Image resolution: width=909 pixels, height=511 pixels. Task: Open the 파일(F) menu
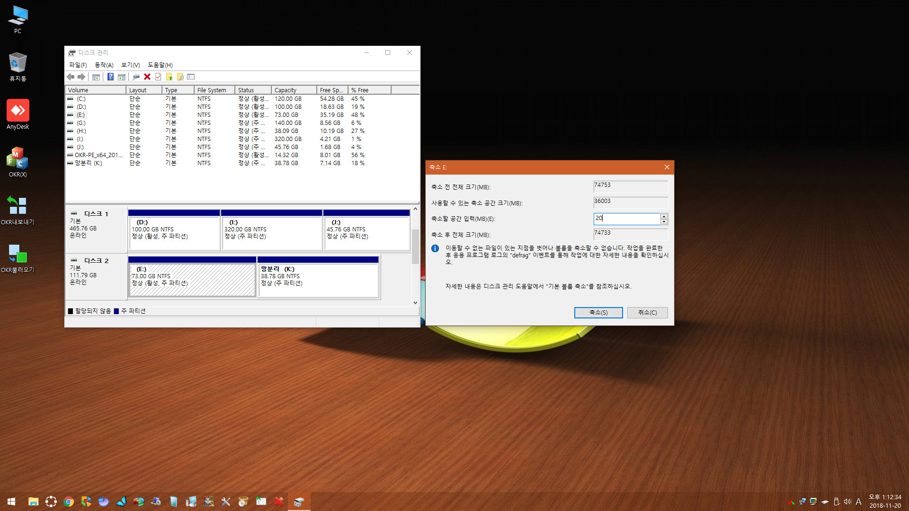coord(78,65)
